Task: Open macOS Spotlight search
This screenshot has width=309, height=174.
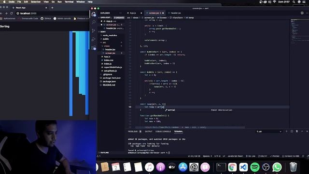Action: coord(294,2)
